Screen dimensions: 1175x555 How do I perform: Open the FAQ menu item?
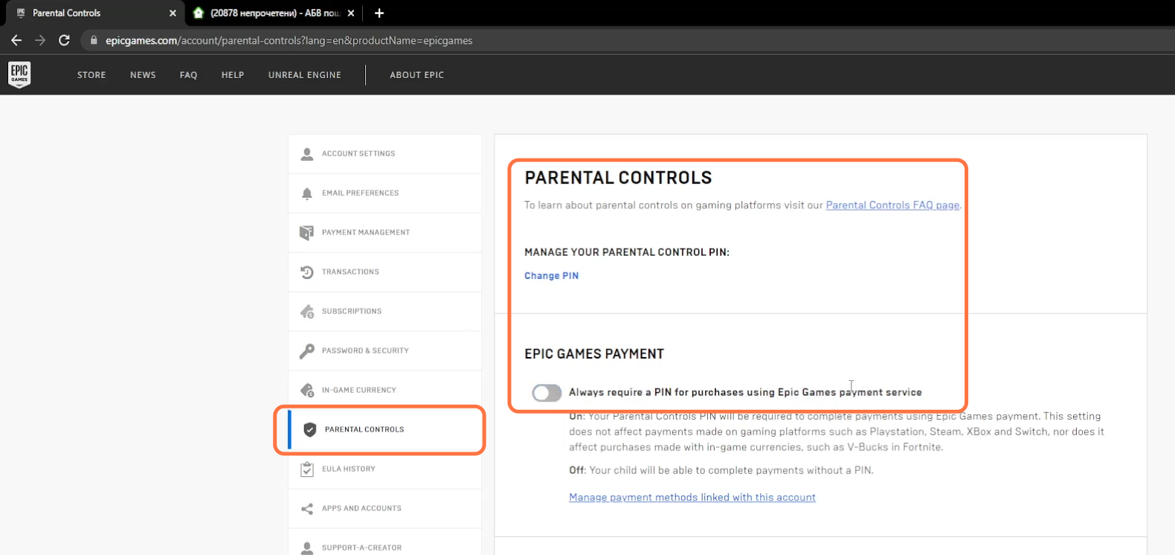pyautogui.click(x=188, y=75)
